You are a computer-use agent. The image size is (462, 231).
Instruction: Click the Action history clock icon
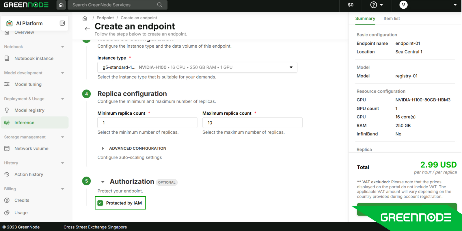click(x=7, y=174)
